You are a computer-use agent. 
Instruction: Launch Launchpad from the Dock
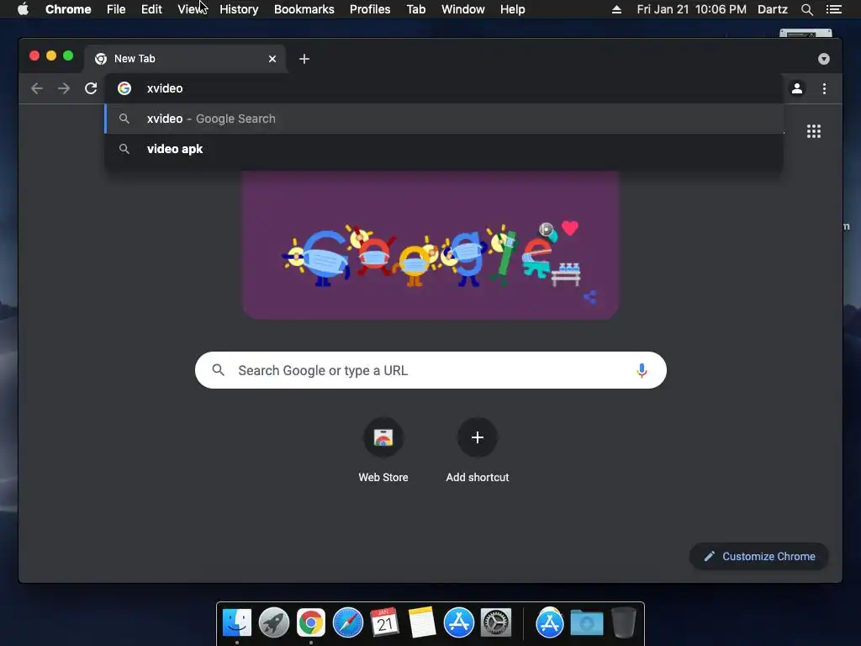(273, 623)
